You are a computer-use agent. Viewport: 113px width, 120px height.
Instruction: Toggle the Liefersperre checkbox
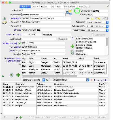(x=93, y=35)
